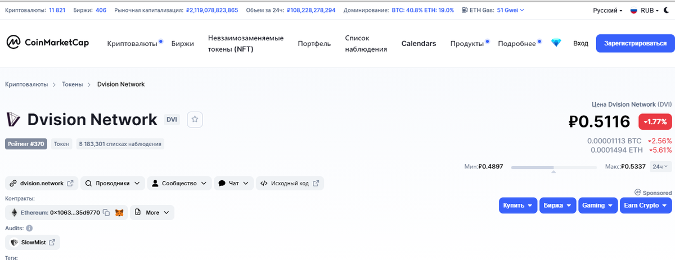This screenshot has width=675, height=260.
Task: Expand Чат dropdown
Action: [233, 183]
